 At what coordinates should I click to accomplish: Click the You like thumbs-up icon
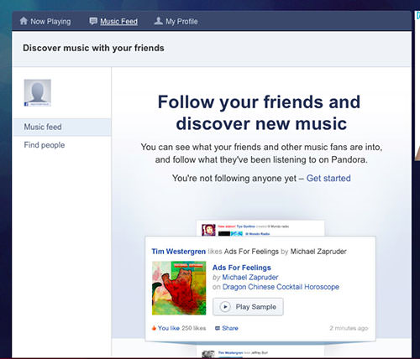coord(154,328)
